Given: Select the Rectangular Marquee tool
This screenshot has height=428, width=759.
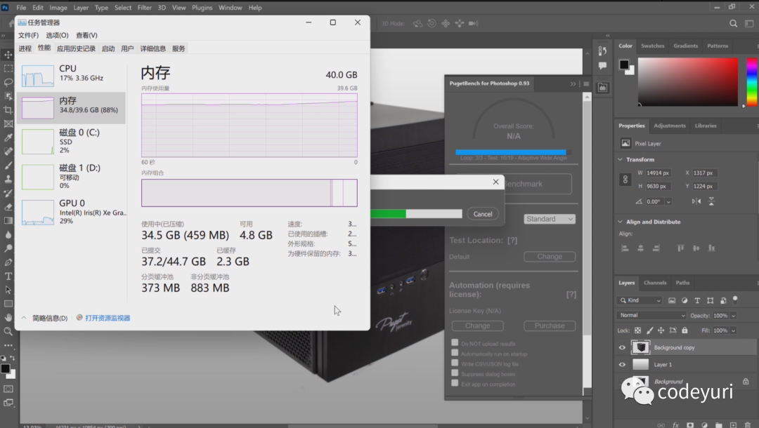Looking at the screenshot, I should click(8, 69).
